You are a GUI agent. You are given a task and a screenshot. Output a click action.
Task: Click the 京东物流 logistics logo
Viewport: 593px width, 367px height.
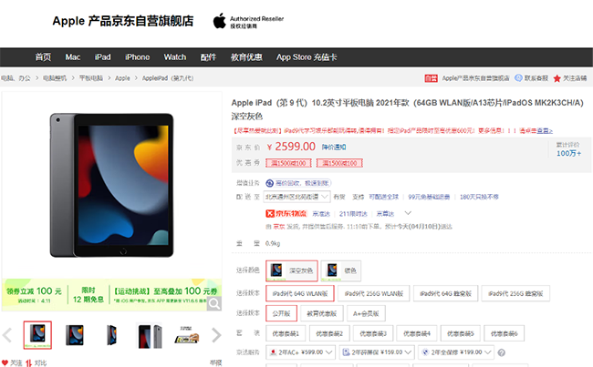point(286,214)
